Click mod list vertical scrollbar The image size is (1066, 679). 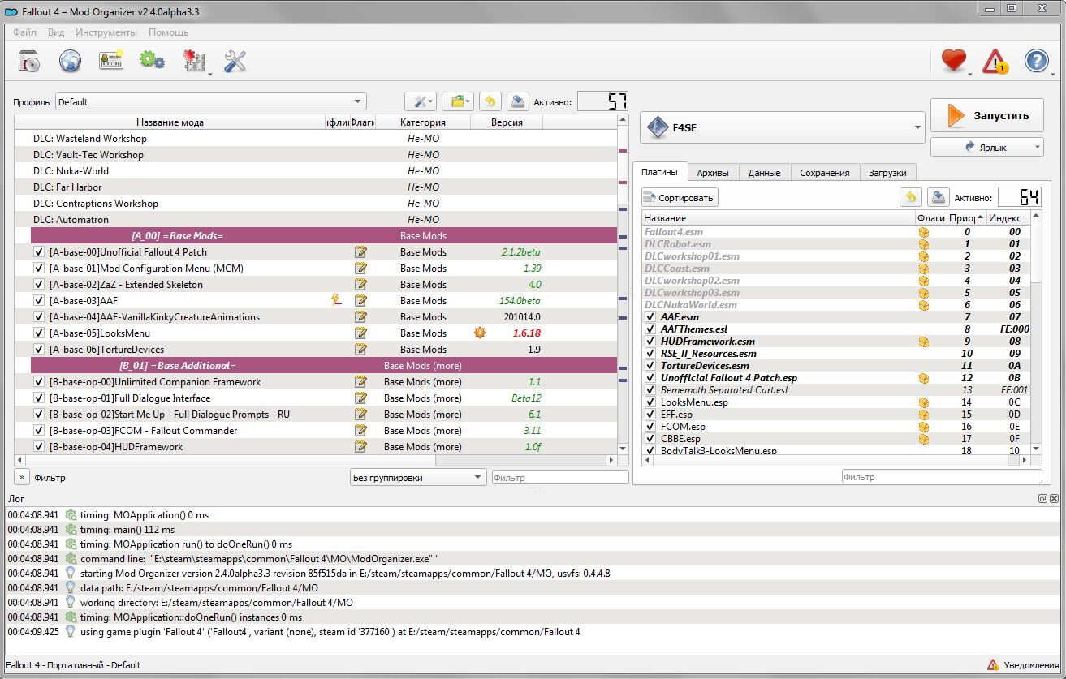[624, 284]
